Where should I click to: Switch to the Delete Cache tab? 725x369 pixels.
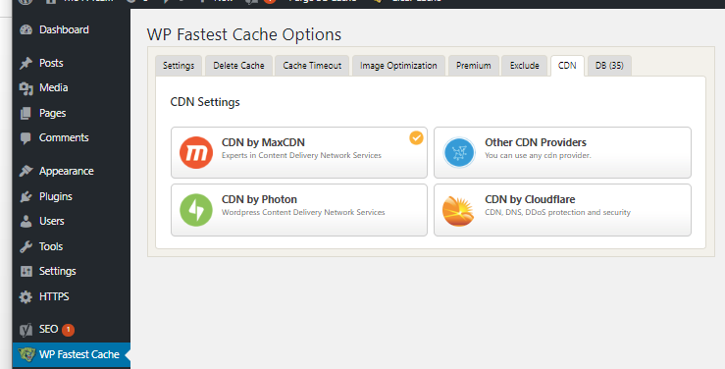click(x=238, y=66)
